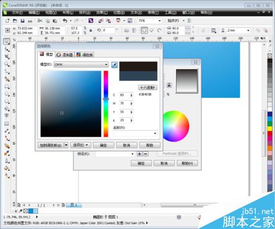Click 帮助(H) in the gradient fill dialog

click(187, 163)
